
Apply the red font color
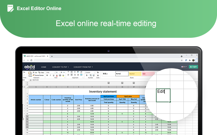(57, 75)
